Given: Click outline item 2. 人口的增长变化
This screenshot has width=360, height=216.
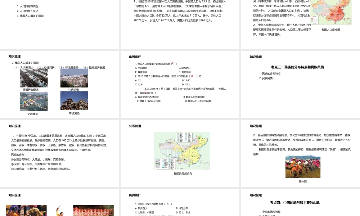Looking at the screenshot, I should click(28, 11).
